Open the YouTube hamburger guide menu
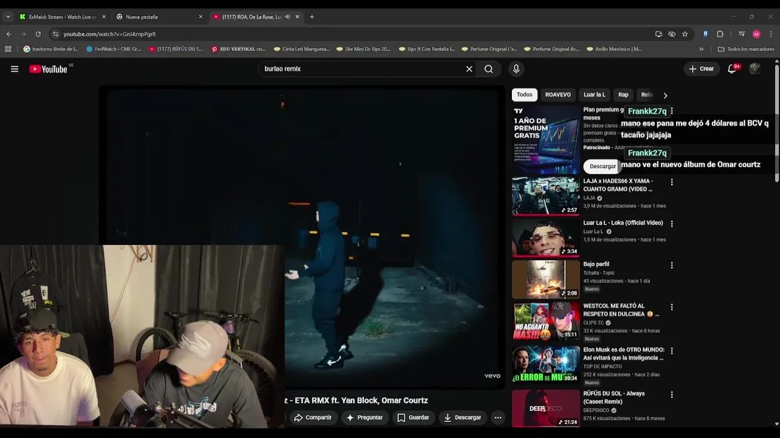 point(15,69)
